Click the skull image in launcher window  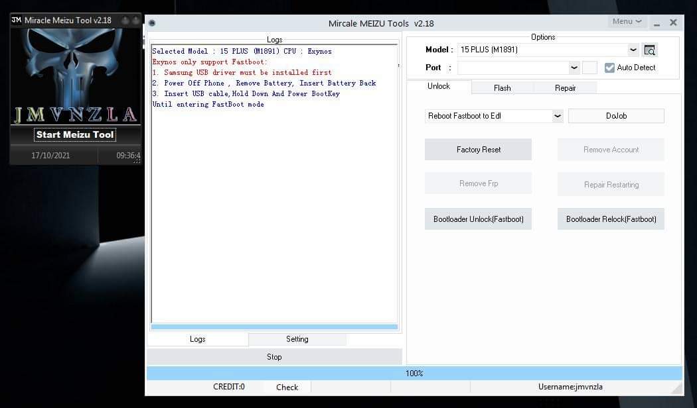coord(75,76)
